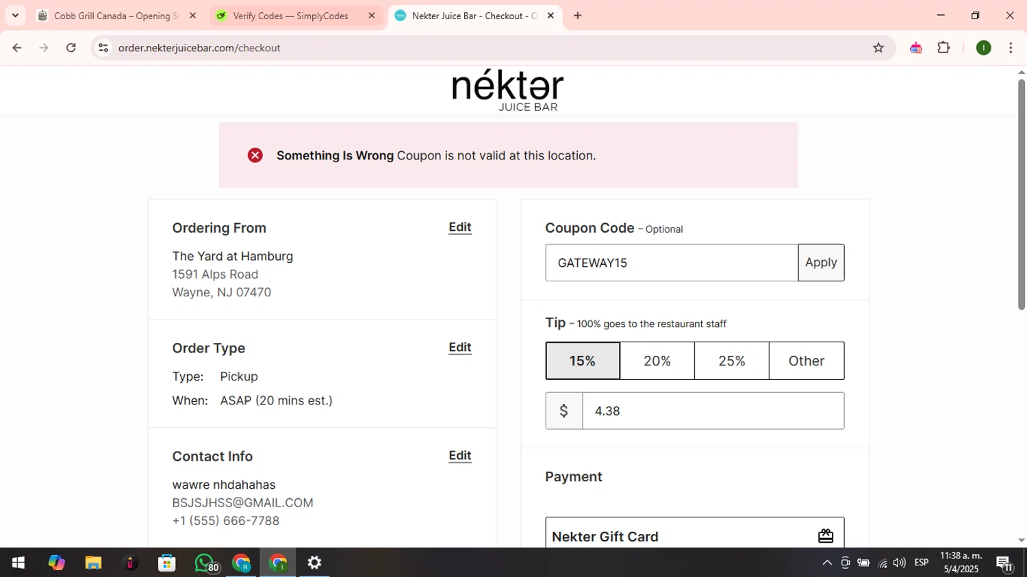Open the notification center icon
Viewport: 1027px width, 577px height.
pyautogui.click(x=1005, y=563)
